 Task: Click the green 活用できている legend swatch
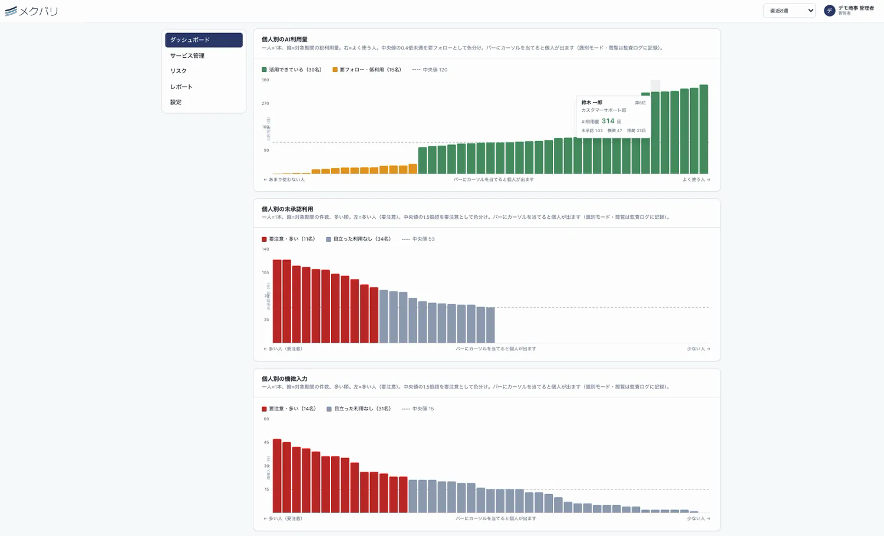(264, 70)
